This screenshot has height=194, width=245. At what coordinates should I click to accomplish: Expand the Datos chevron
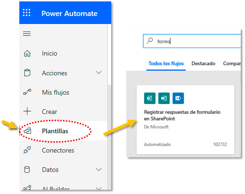point(98,170)
